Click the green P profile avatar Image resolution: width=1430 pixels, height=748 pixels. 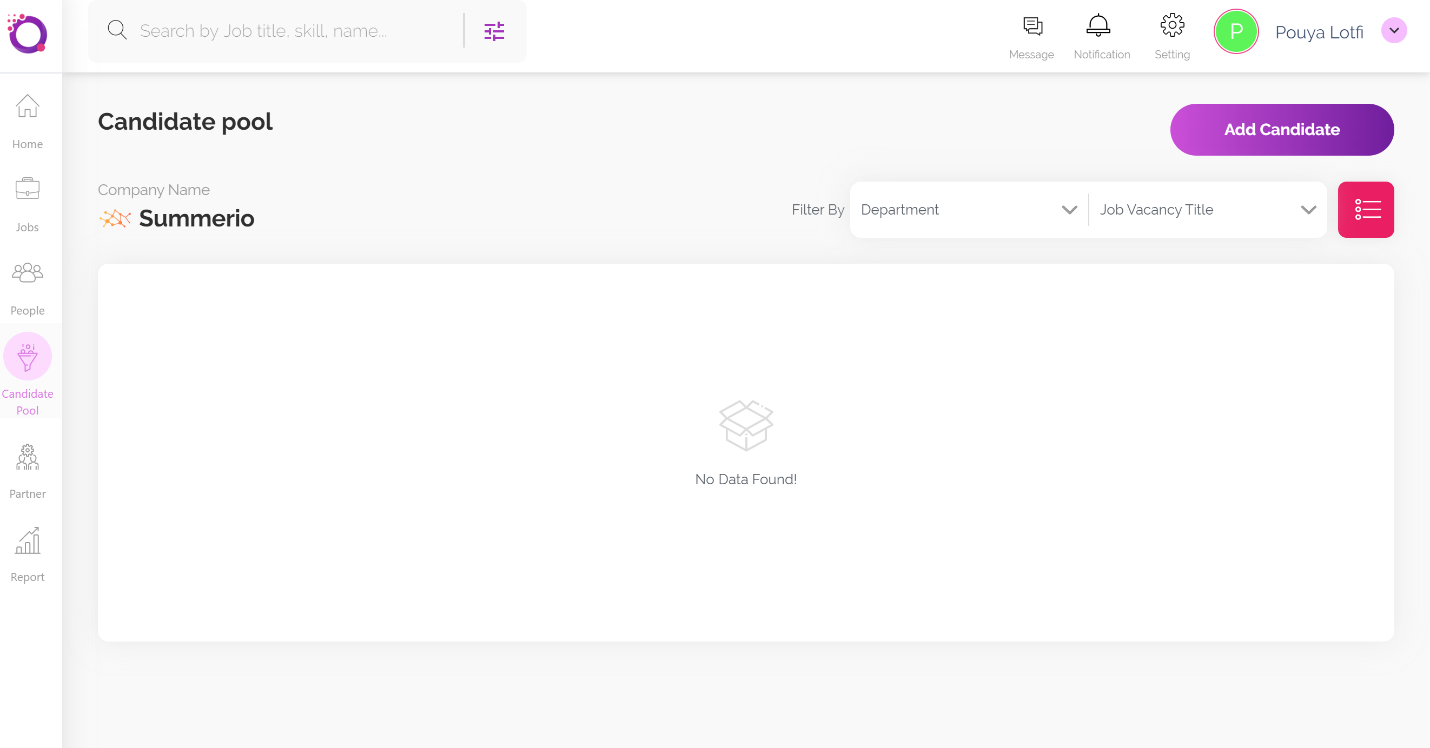coord(1236,31)
